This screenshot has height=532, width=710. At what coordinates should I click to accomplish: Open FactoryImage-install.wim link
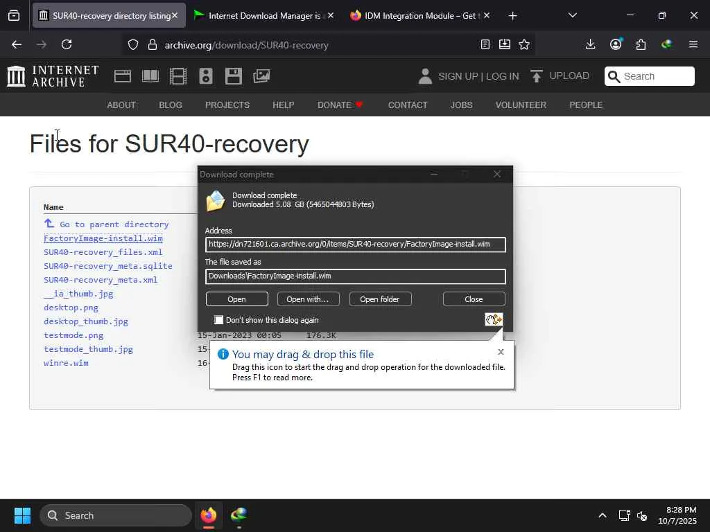click(103, 238)
